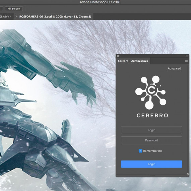Toggle the Remember me checkbox

[x=140, y=151]
